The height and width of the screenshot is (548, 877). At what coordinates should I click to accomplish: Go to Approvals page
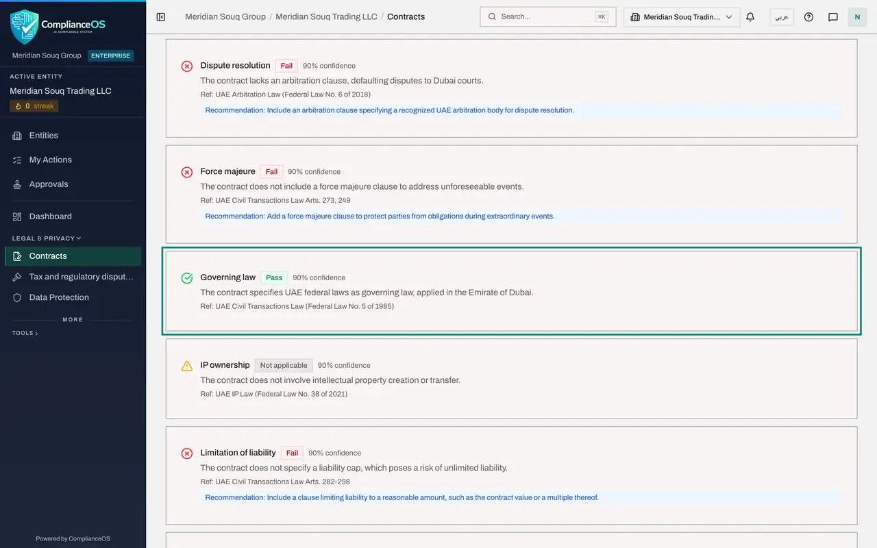tap(73, 184)
